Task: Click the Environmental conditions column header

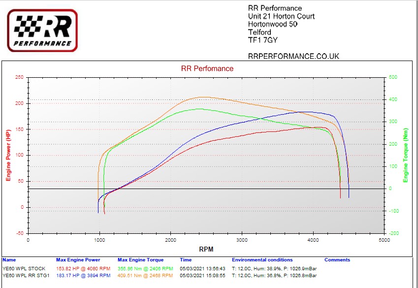Action: tap(262, 260)
